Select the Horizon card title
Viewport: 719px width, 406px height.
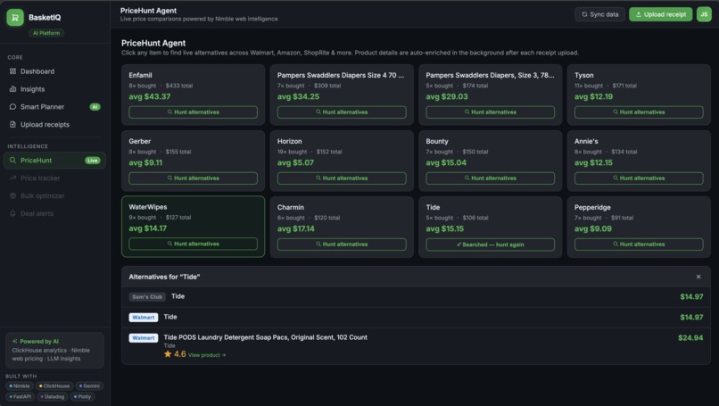(x=289, y=141)
